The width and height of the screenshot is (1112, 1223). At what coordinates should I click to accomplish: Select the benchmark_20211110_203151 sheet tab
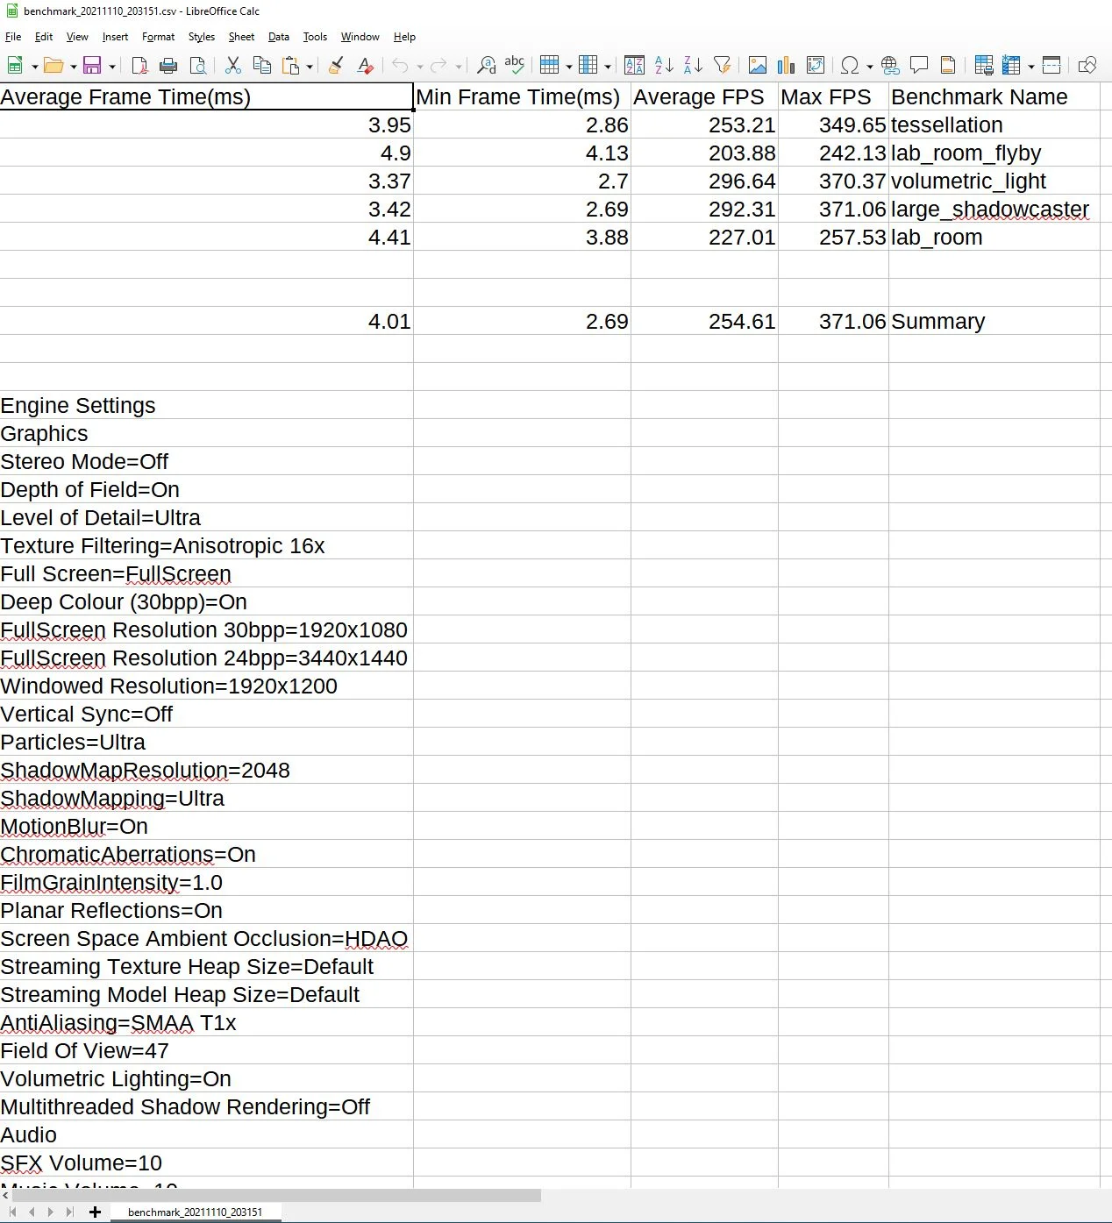195,1212
